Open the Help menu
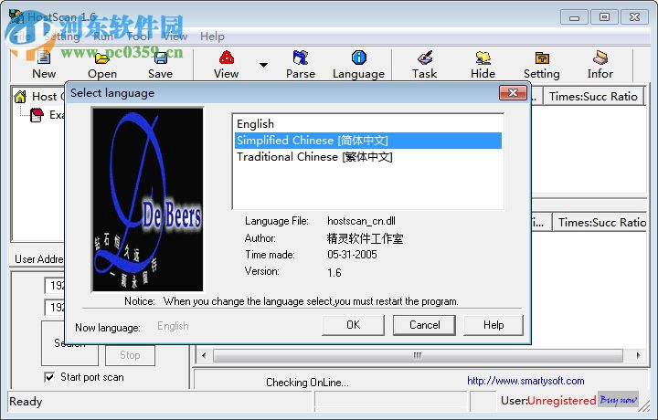Viewport: 658px width, 420px height. 212,37
